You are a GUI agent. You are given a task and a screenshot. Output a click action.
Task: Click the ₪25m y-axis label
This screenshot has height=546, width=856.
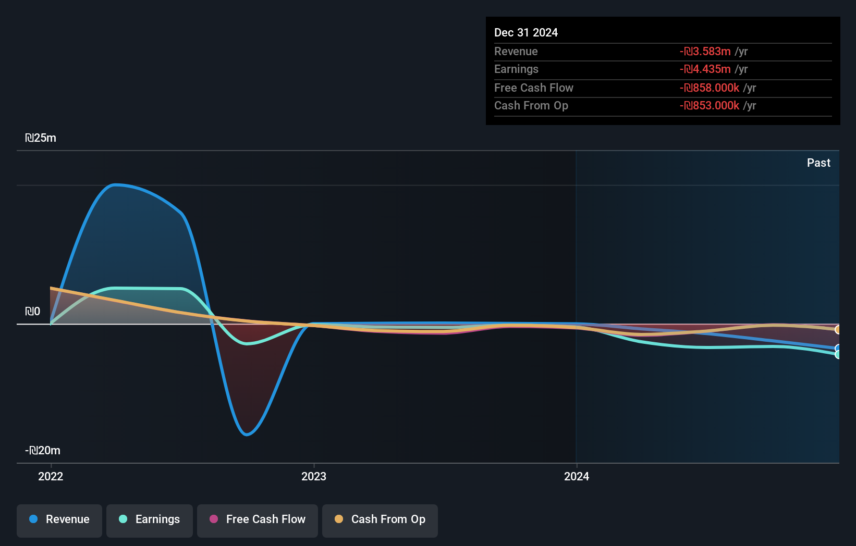41,138
